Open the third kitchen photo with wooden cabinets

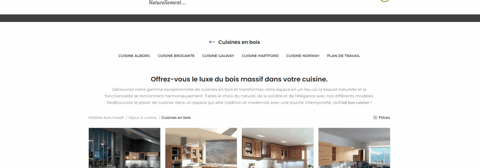click(x=277, y=148)
